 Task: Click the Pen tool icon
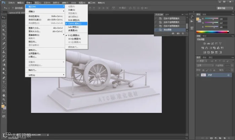coord(4,78)
